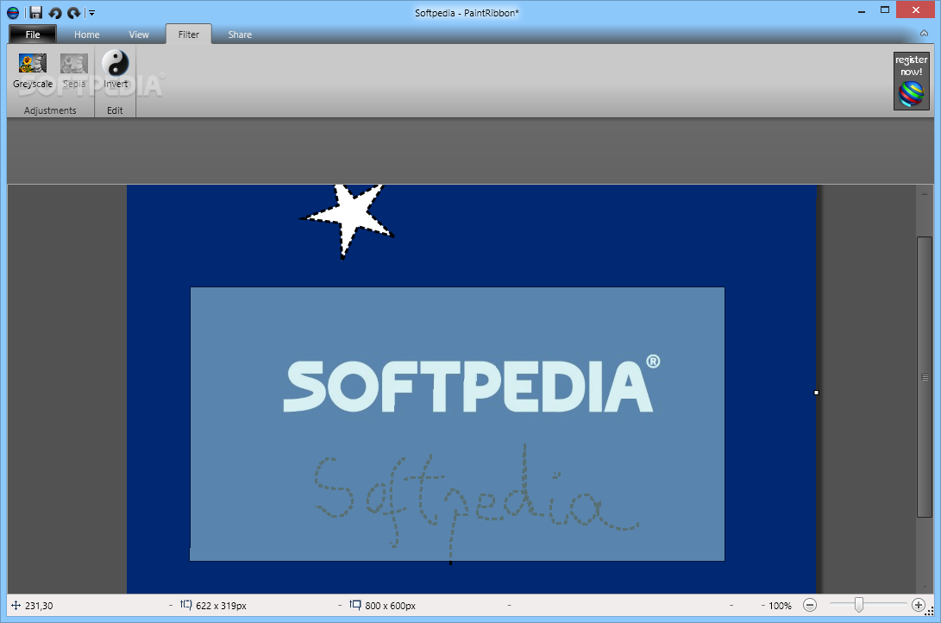Apply the Sepia filter
The height and width of the screenshot is (623, 941).
click(74, 71)
